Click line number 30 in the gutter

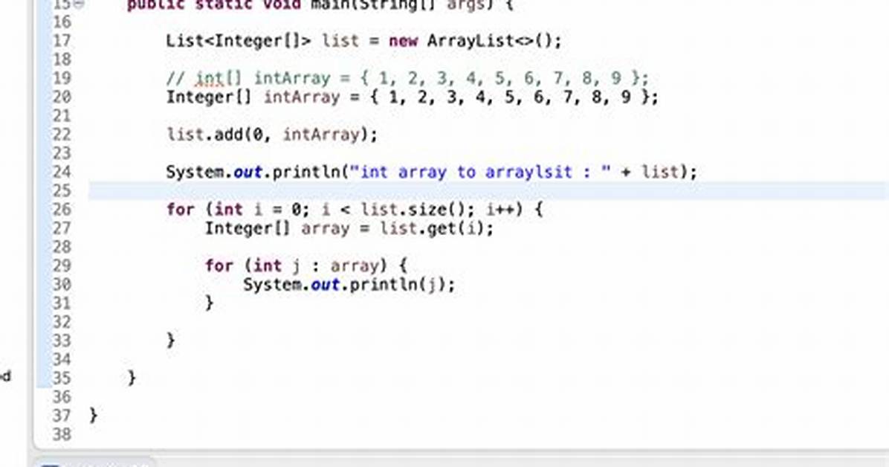point(62,284)
